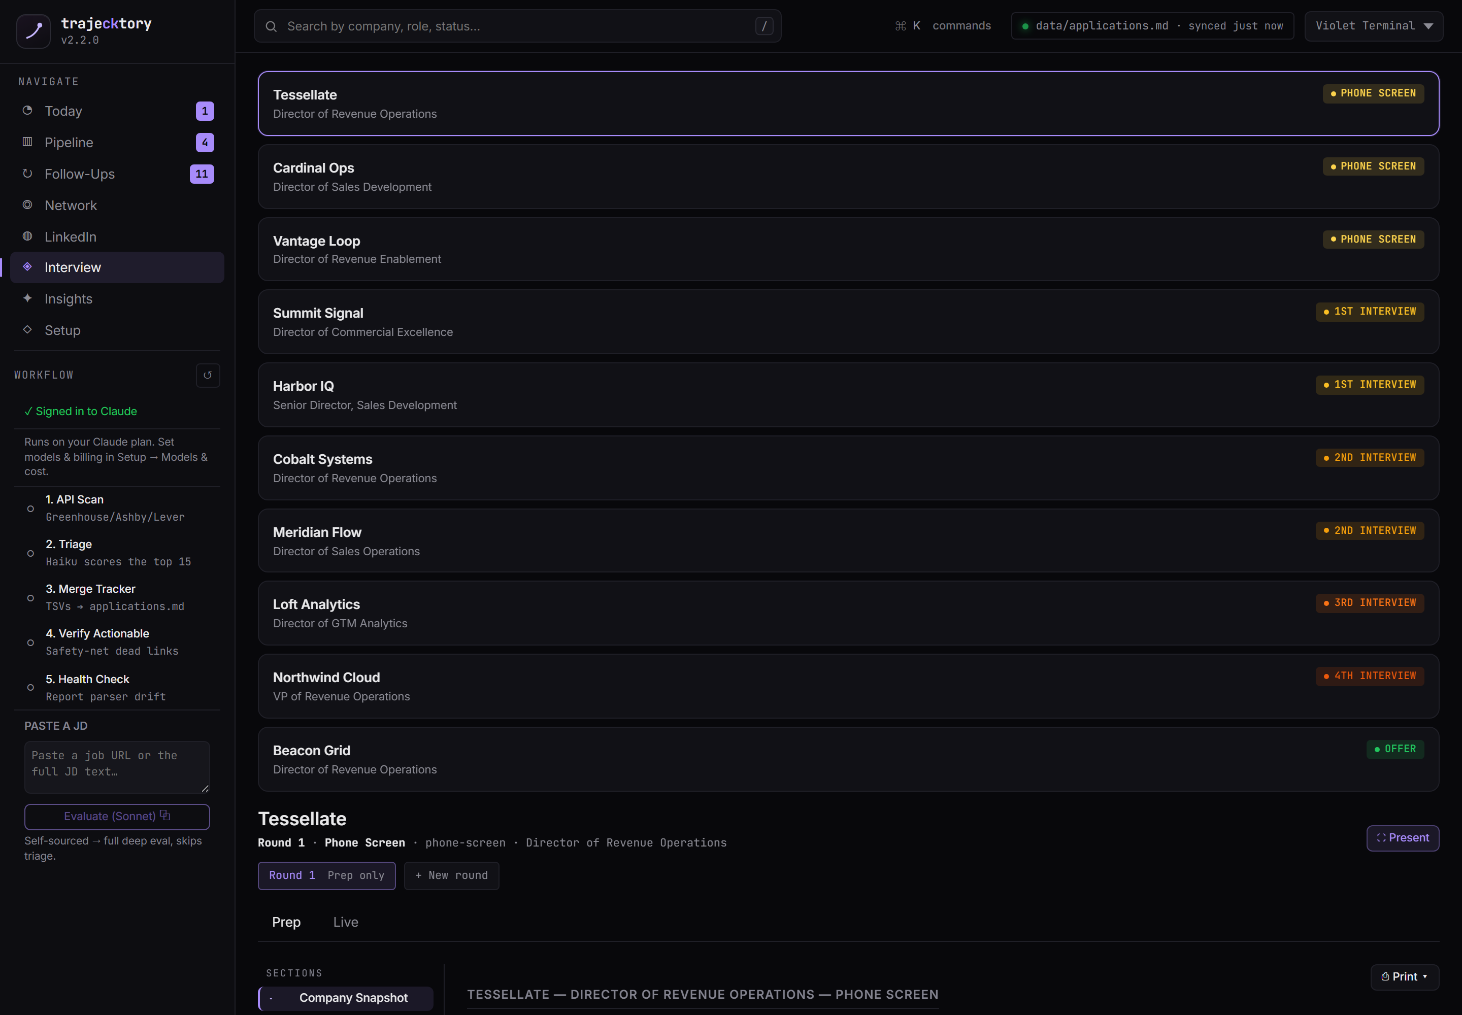Image resolution: width=1462 pixels, height=1015 pixels.
Task: Click the green sync status dot
Action: pos(1025,26)
